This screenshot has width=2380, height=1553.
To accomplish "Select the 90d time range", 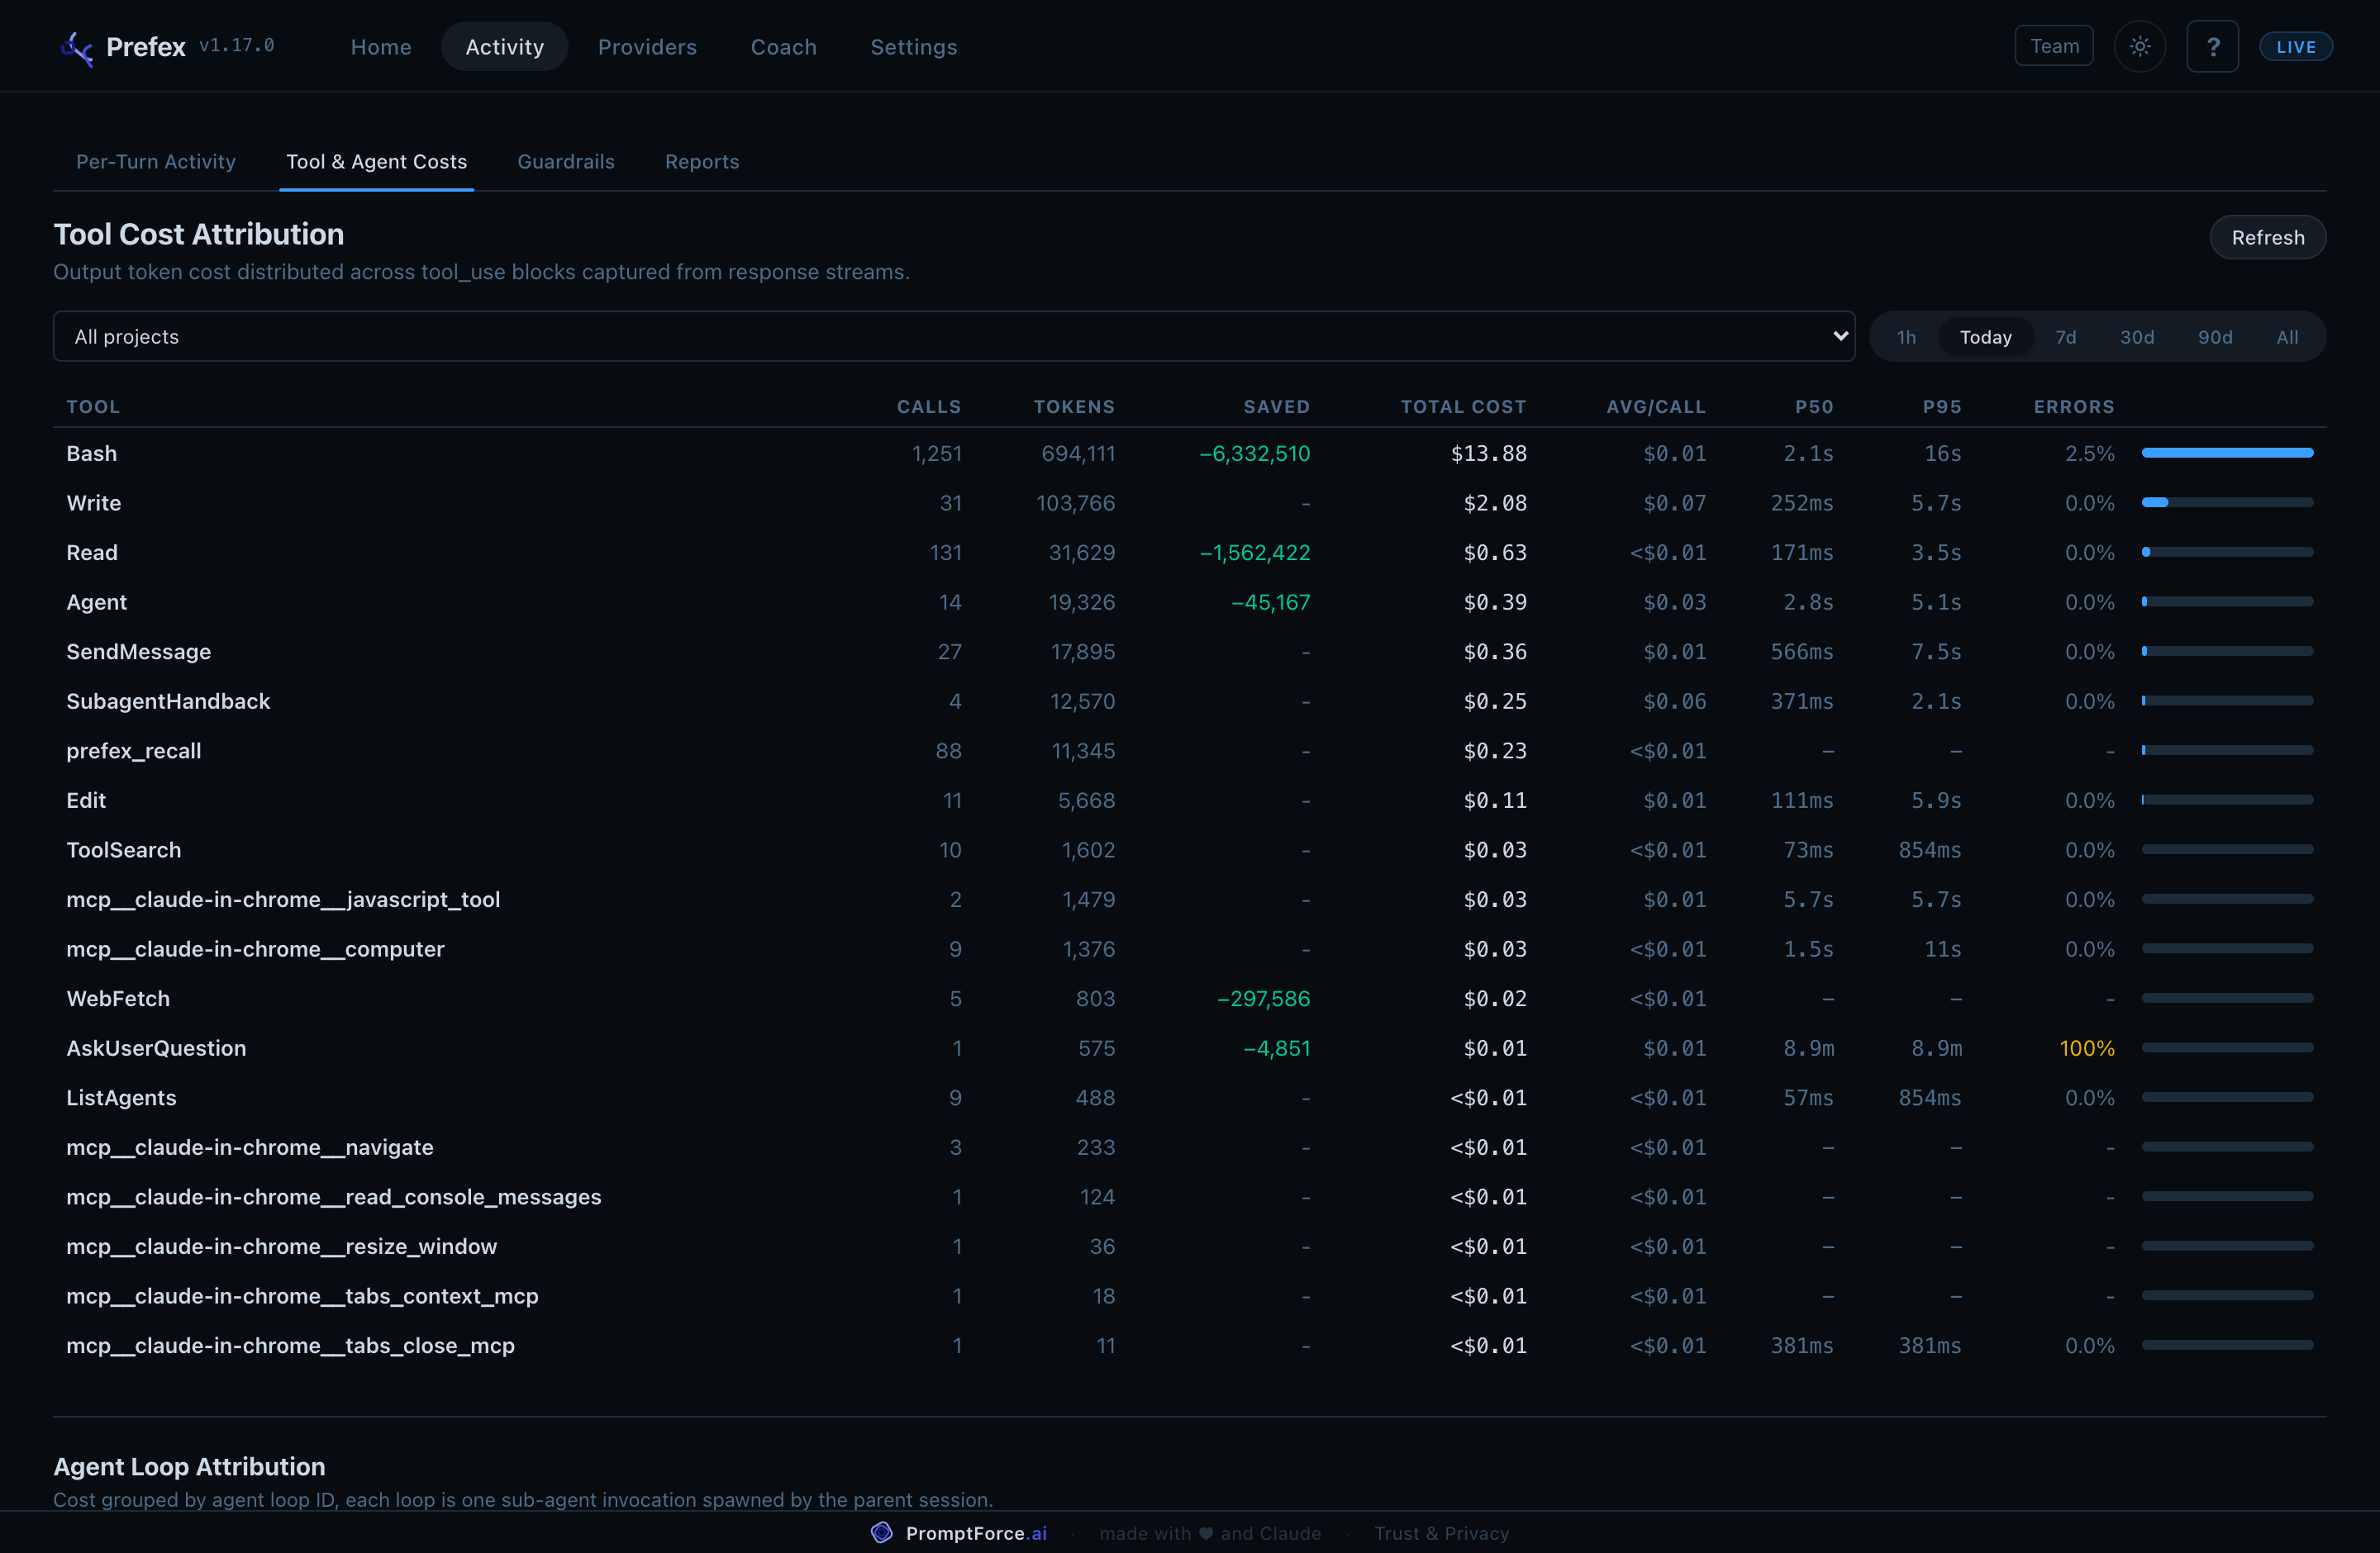I will (x=2214, y=337).
